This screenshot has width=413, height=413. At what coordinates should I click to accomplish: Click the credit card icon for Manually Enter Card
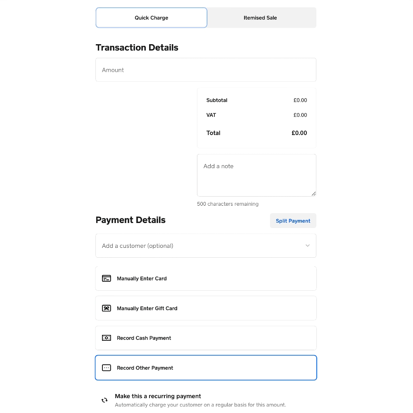[x=107, y=278]
